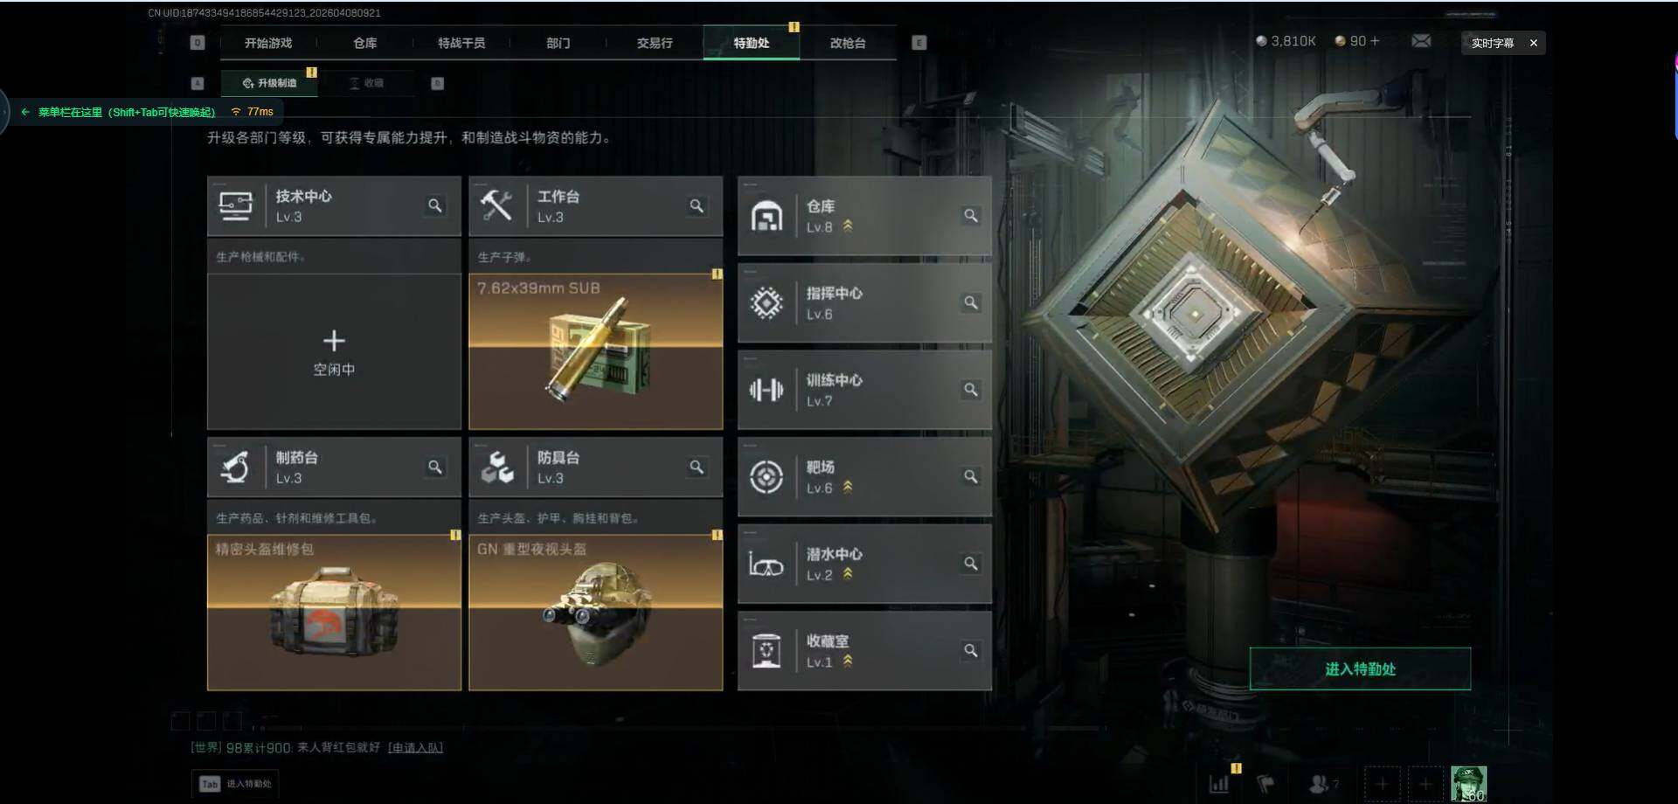Switch to the 交易行 tab
This screenshot has width=1678, height=804.
click(x=655, y=43)
